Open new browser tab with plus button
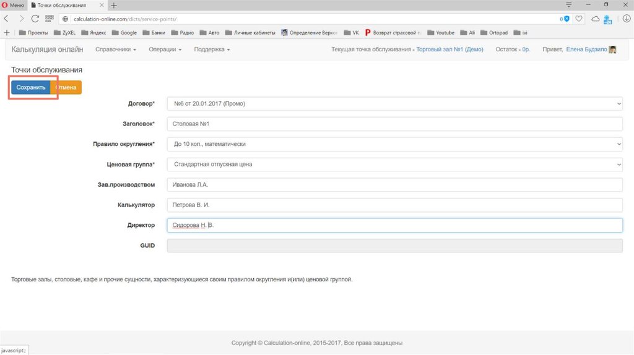The width and height of the screenshot is (634, 355). click(x=114, y=5)
